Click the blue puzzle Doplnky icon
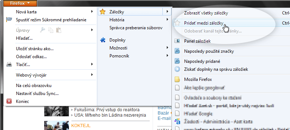This screenshot has width=290, height=130. [103, 40]
